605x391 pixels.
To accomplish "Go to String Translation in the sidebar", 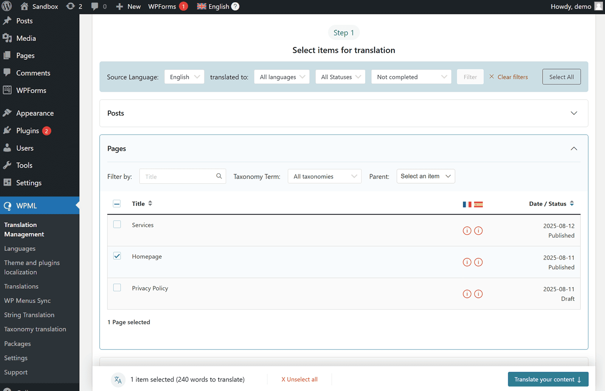I will point(29,315).
